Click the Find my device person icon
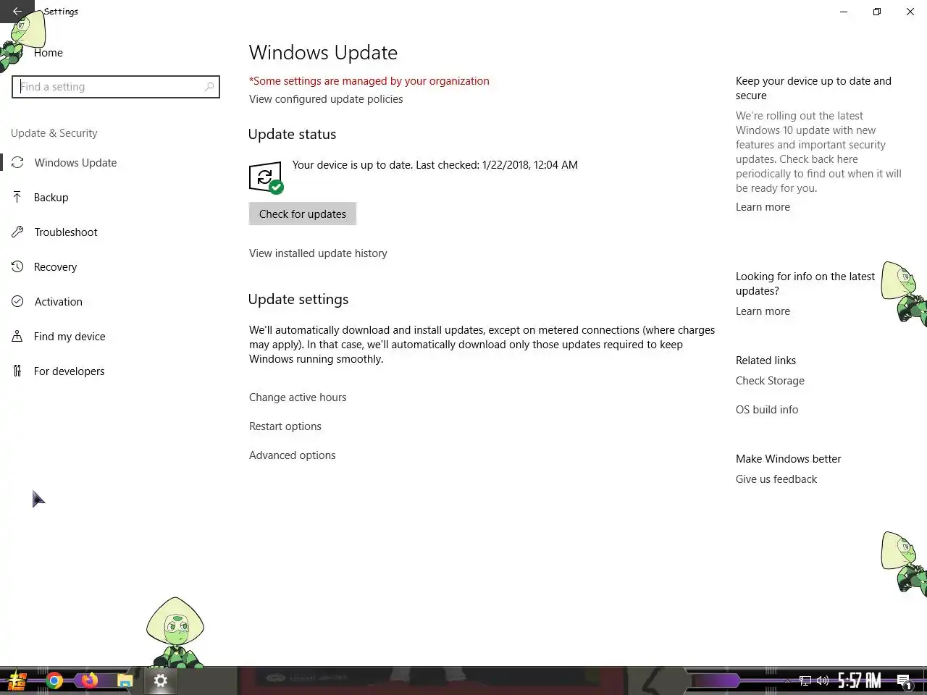 [x=17, y=336]
